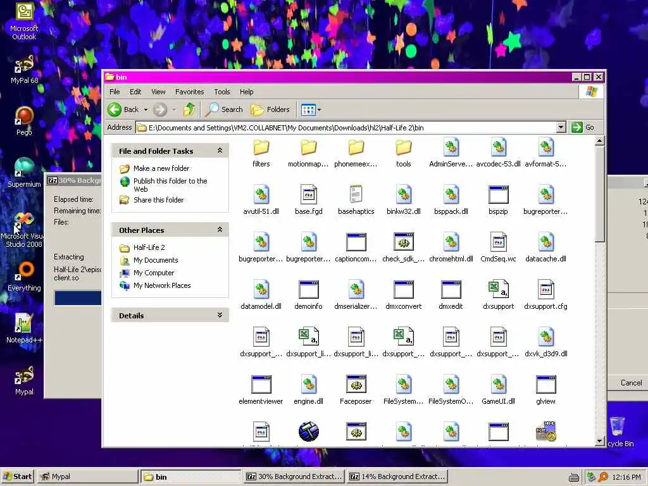Select the base.fgd file
Screen dimensions: 648x486
pos(309,201)
